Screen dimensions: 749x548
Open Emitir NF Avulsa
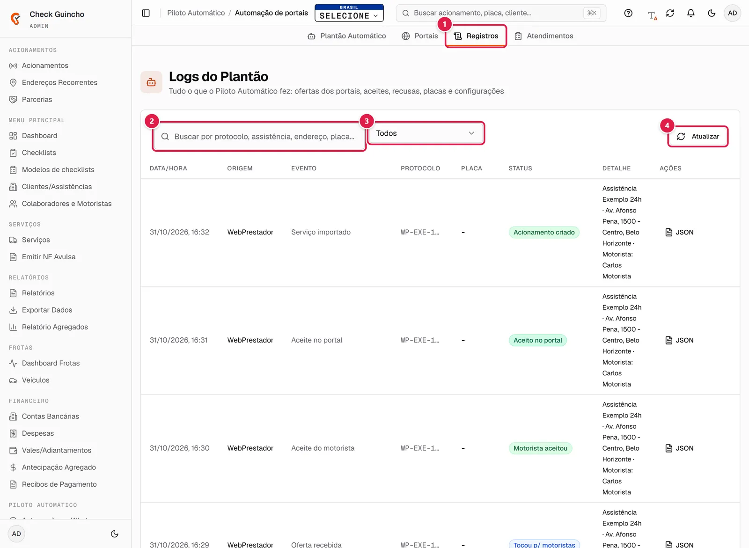point(66,257)
